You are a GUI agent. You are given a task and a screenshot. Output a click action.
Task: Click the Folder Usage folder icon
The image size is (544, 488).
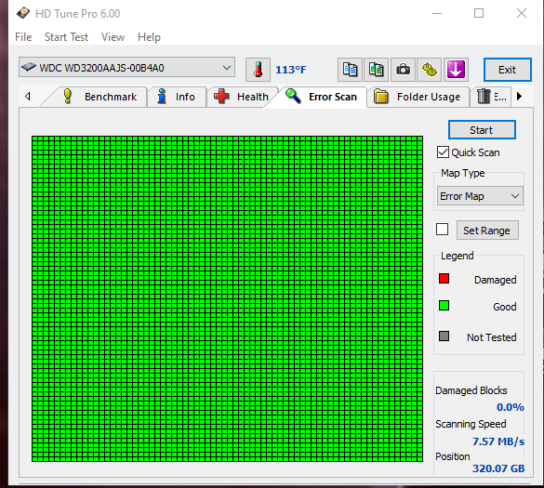point(381,97)
